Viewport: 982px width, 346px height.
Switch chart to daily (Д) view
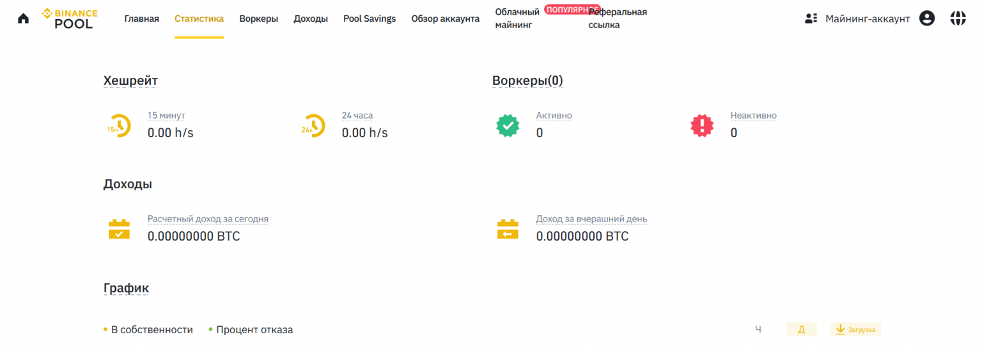click(x=801, y=329)
